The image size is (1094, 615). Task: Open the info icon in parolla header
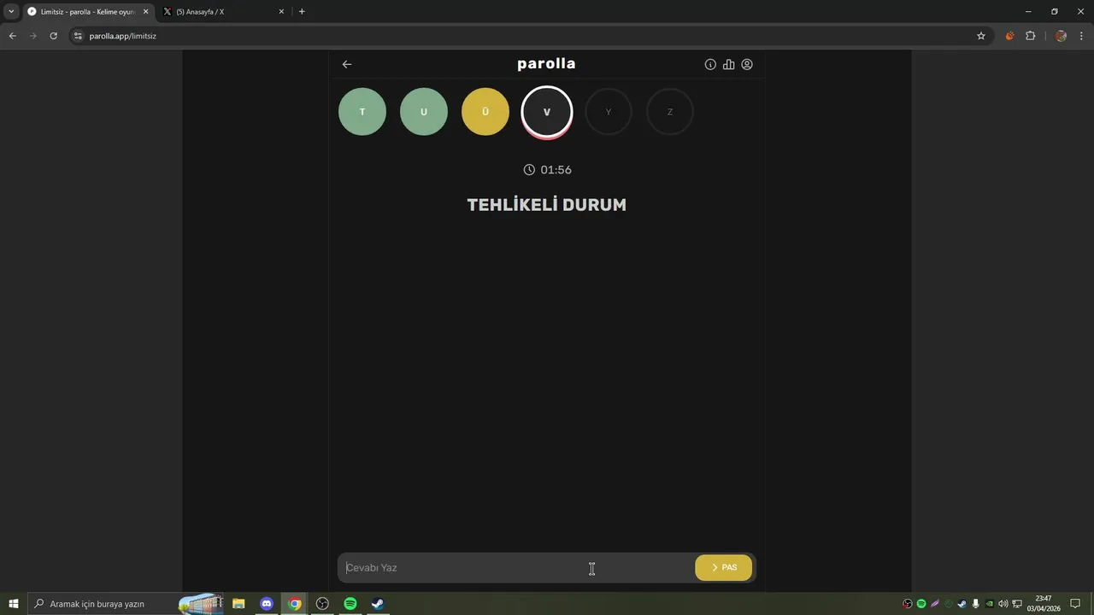pyautogui.click(x=710, y=64)
